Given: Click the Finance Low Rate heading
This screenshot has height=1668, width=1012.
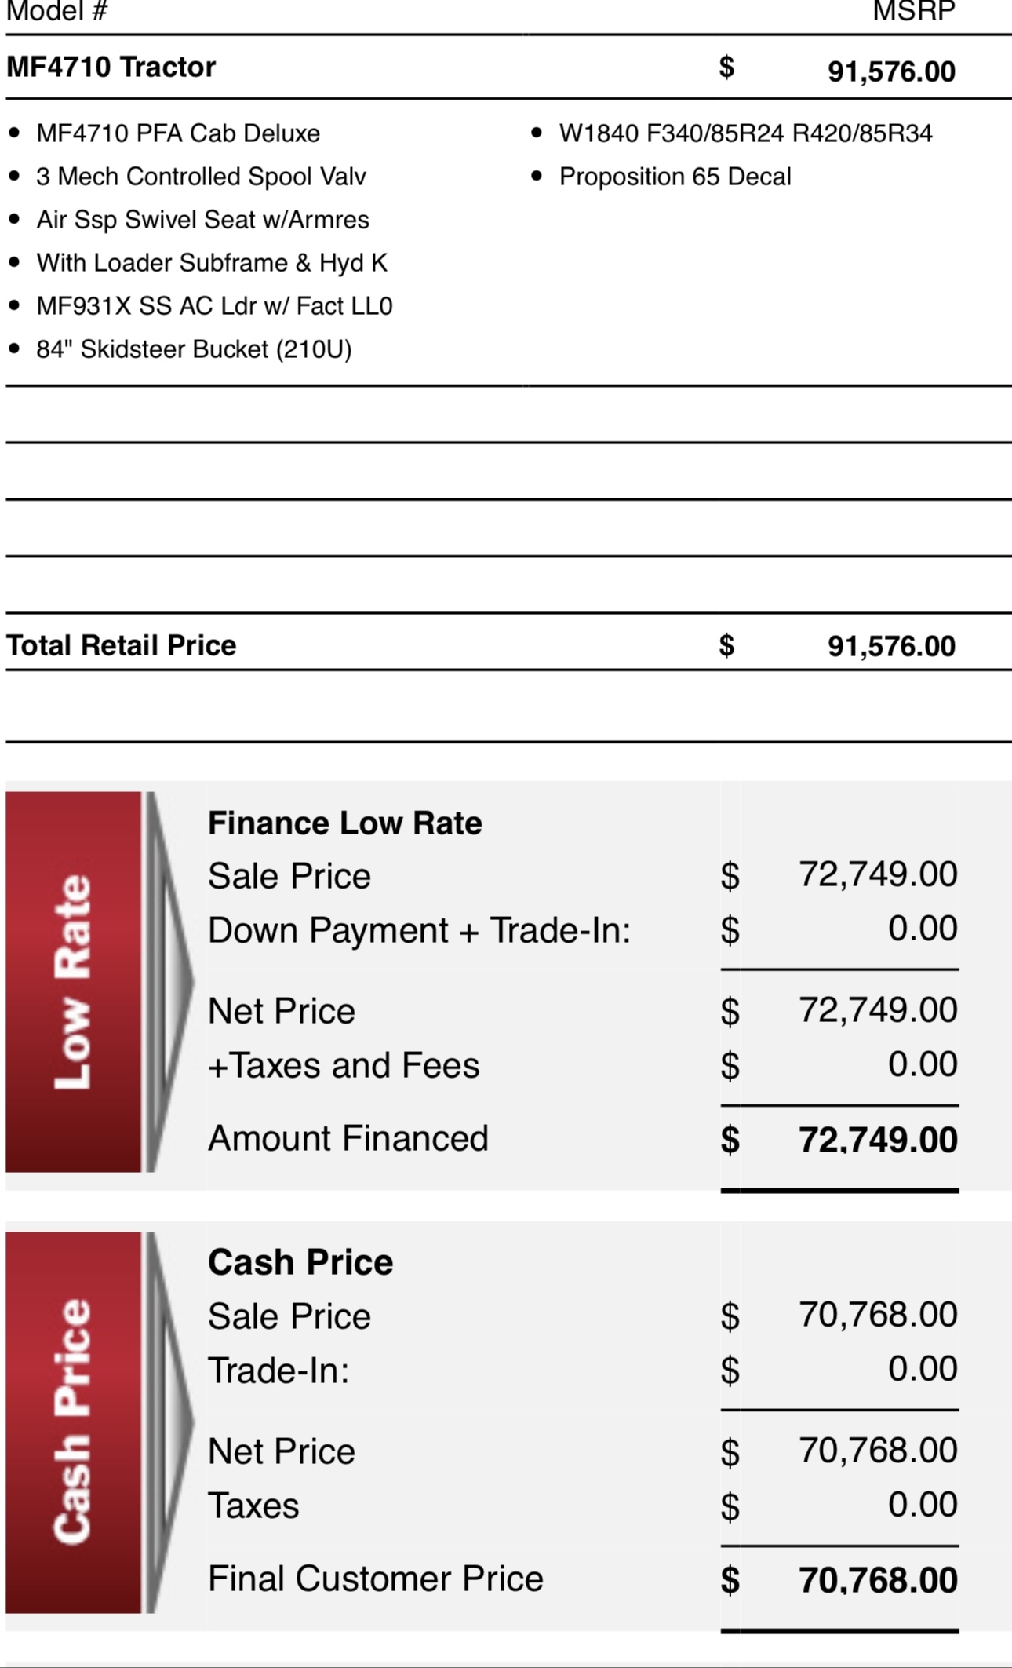Looking at the screenshot, I should pyautogui.click(x=344, y=823).
